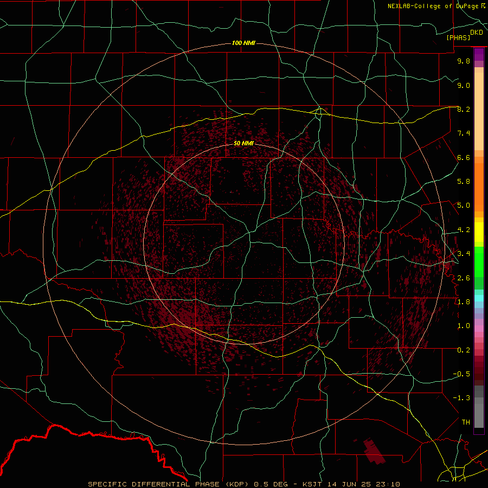Click the 1.0 scale value

[x=464, y=326]
